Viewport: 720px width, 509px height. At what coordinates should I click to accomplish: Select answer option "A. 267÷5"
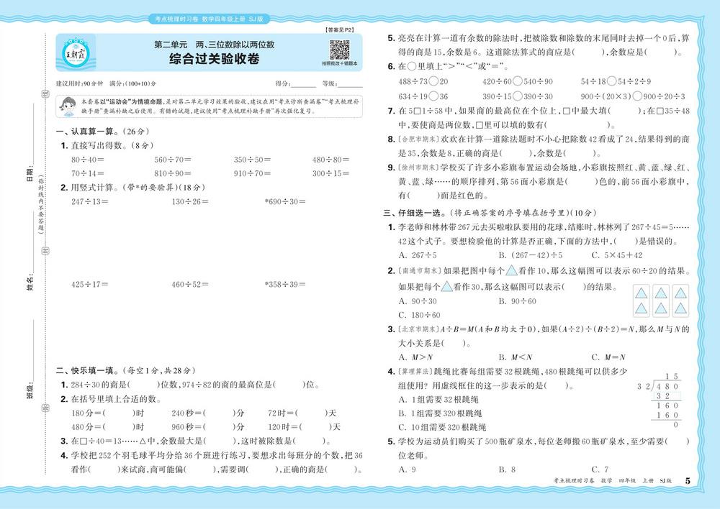(418, 255)
